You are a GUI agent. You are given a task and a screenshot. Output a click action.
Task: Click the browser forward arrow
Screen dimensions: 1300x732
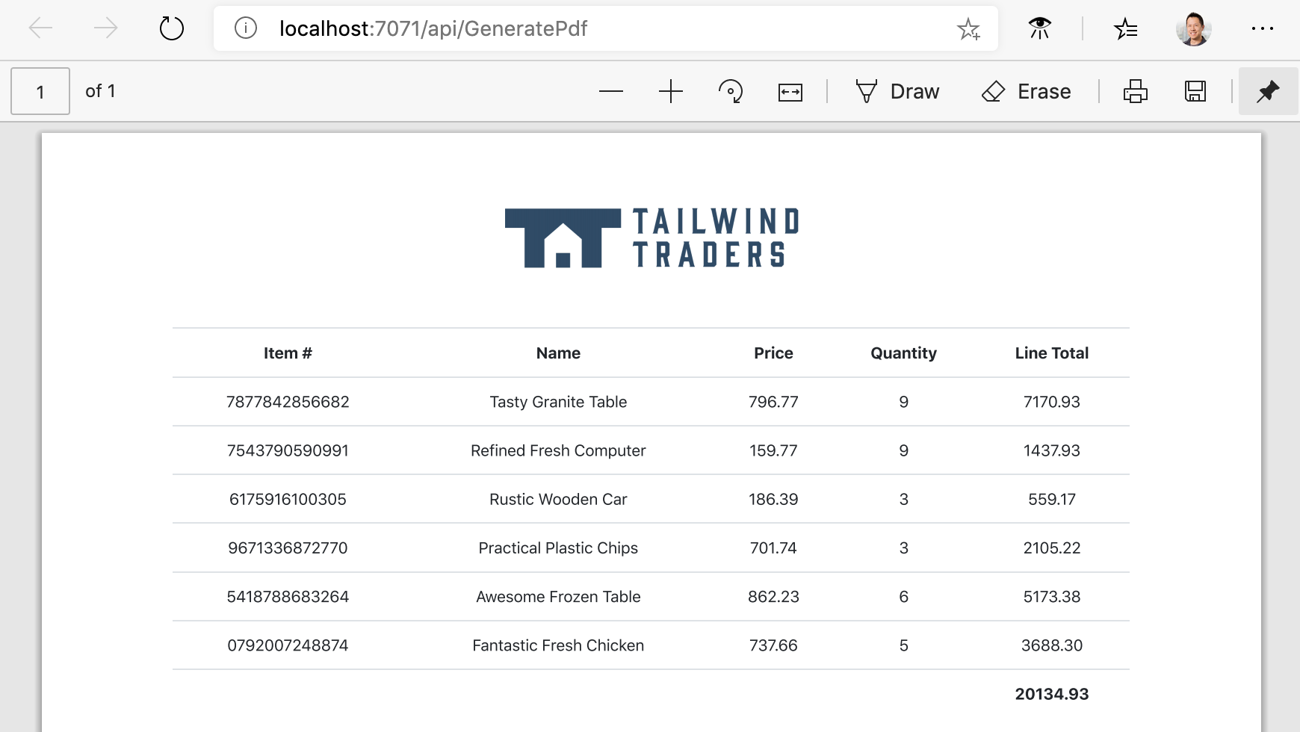(x=105, y=28)
